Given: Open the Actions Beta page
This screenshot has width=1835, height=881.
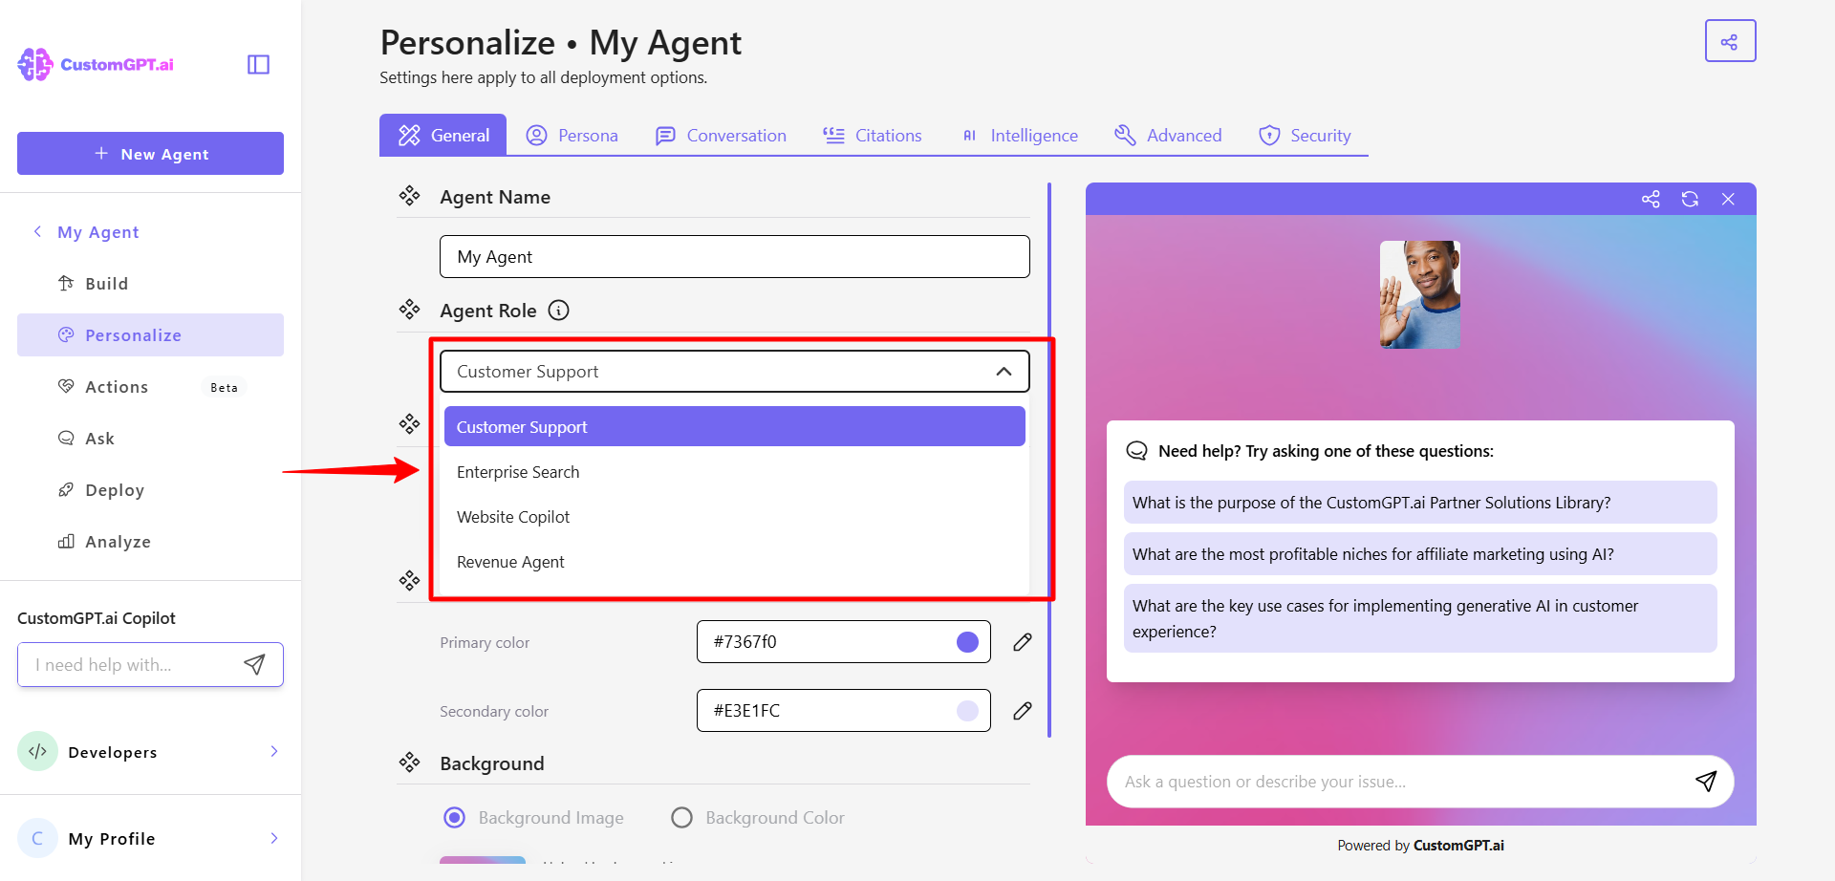Looking at the screenshot, I should click(150, 387).
